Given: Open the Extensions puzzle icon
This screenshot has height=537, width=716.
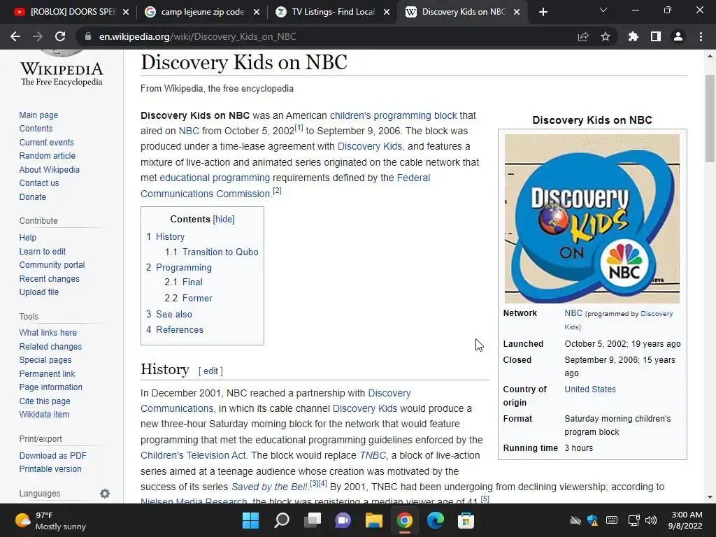Looking at the screenshot, I should click(x=633, y=36).
